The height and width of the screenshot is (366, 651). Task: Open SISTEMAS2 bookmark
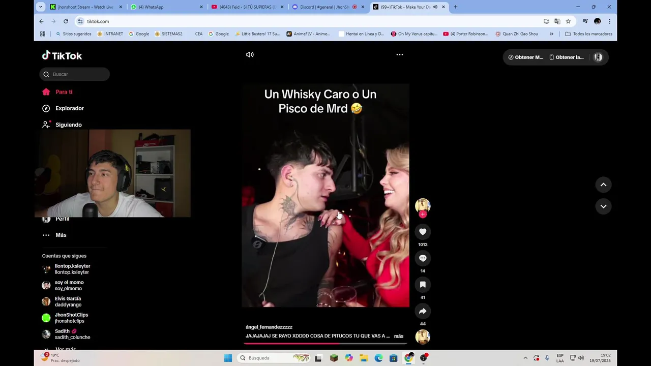pyautogui.click(x=168, y=34)
